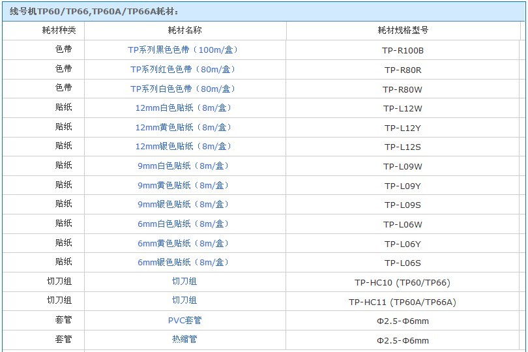
Task: Open 9mm银色贴纸（8m/盒）link
Action: tap(184, 205)
